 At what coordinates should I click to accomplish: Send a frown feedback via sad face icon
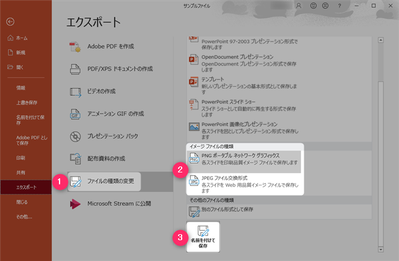click(325, 5)
